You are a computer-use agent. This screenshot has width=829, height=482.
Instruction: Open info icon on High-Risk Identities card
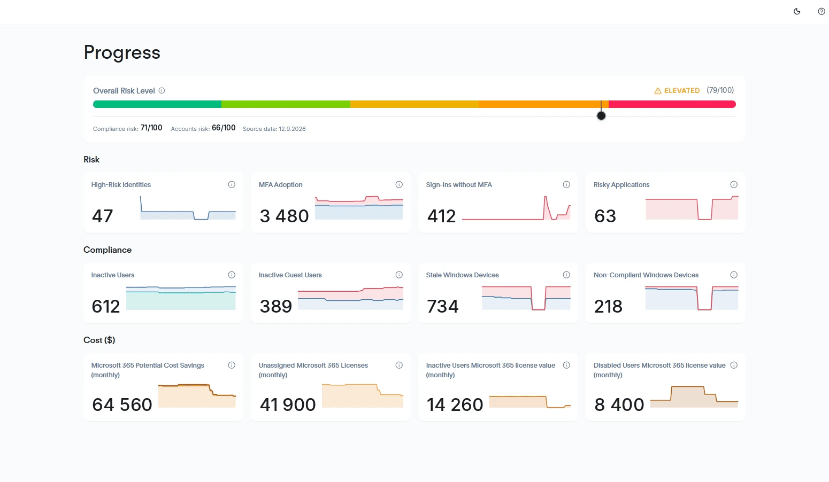(x=232, y=184)
